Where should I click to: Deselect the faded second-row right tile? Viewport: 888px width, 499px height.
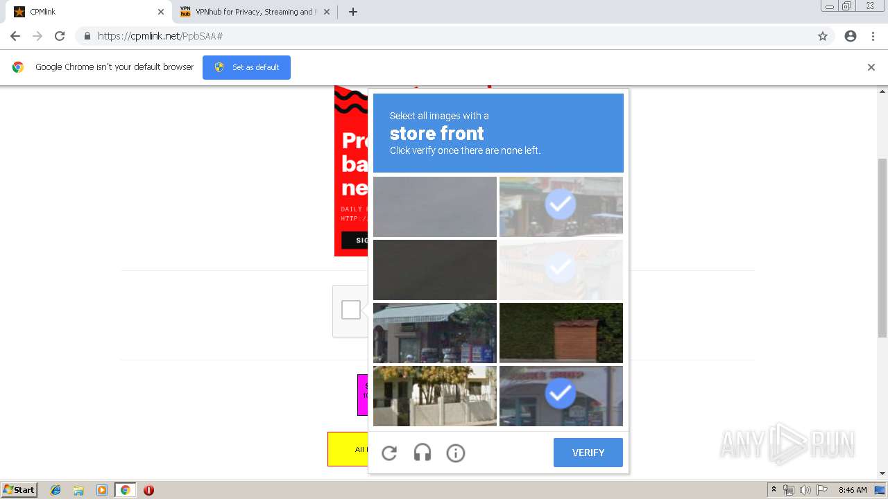[561, 270]
